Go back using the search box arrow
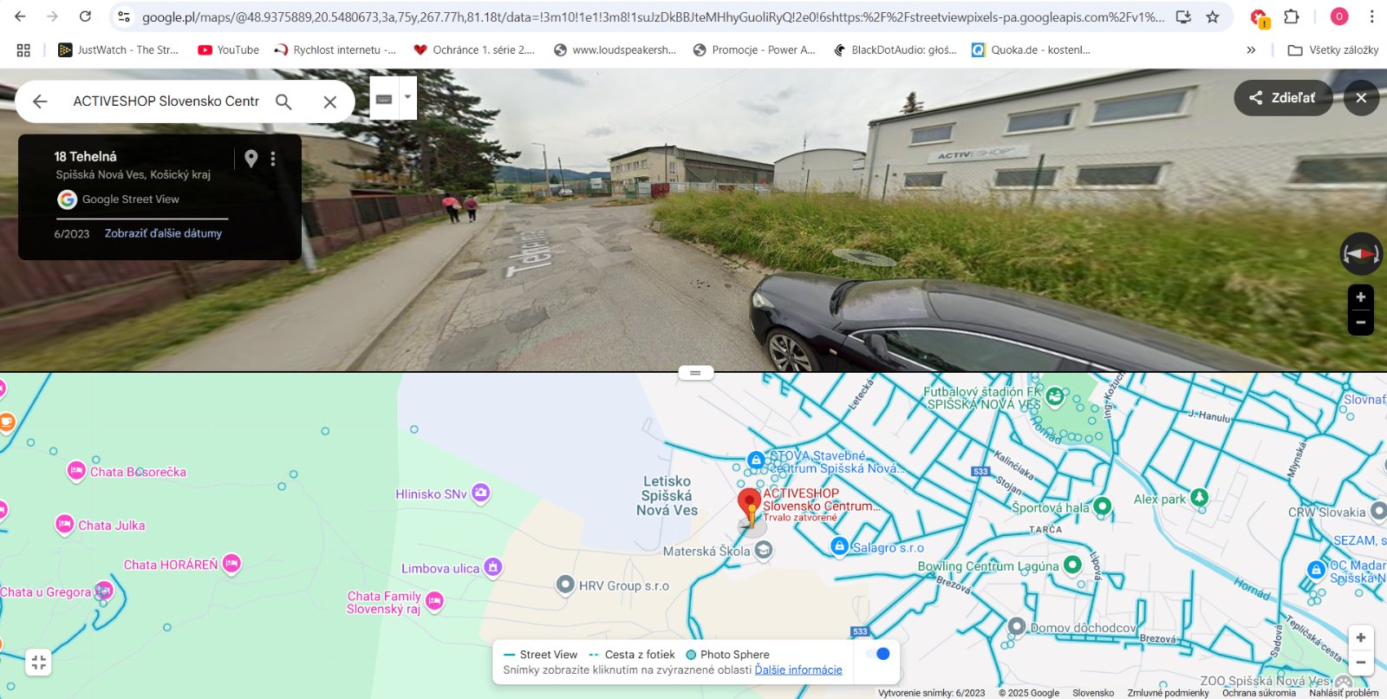Viewport: 1387px width, 699px height. click(40, 101)
